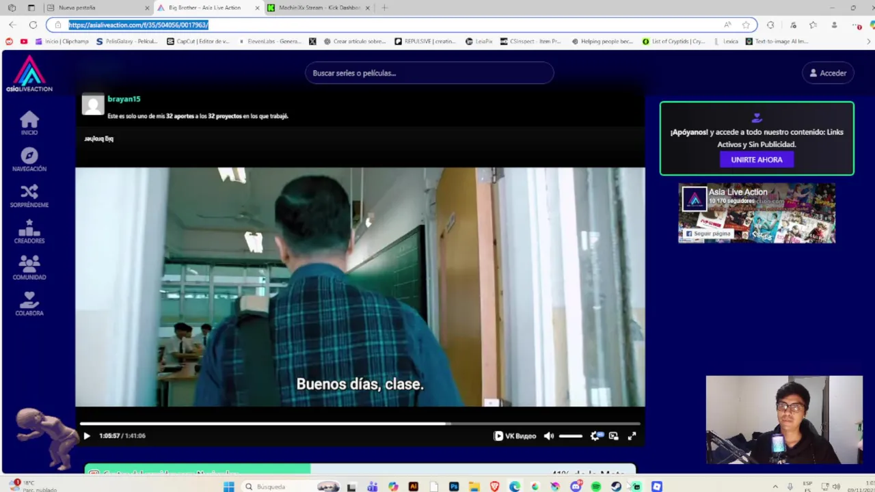Image resolution: width=875 pixels, height=492 pixels.
Task: Open Photoshop from taskbar
Action: click(454, 487)
